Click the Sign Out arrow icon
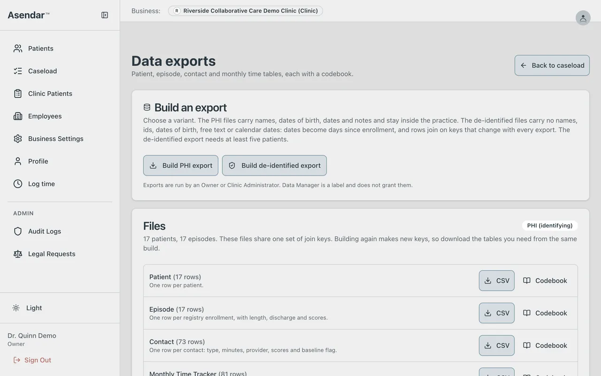Screen dimensions: 601x376 tap(17, 360)
